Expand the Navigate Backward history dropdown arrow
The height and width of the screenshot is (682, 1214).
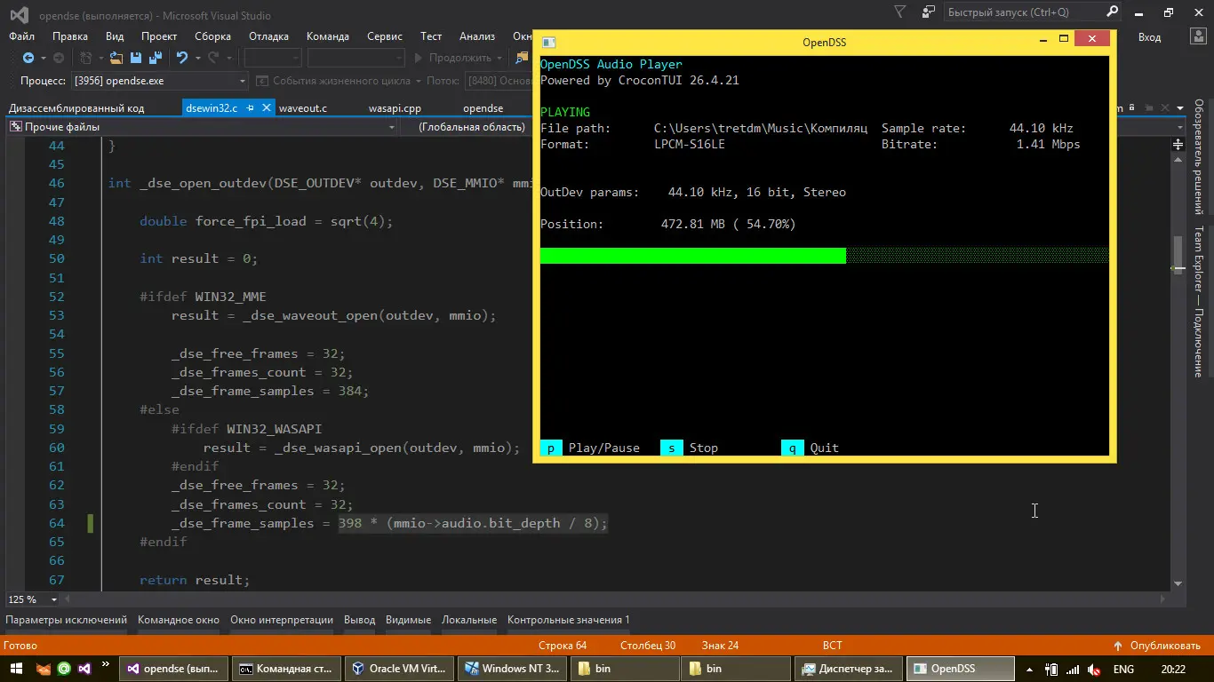(42, 58)
